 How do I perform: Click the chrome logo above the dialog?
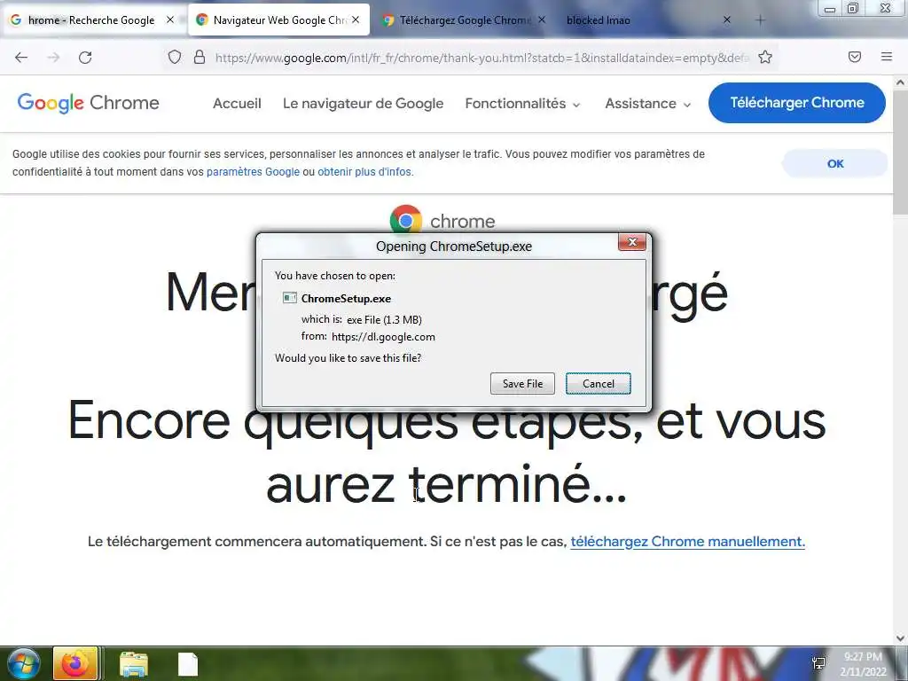click(x=443, y=220)
